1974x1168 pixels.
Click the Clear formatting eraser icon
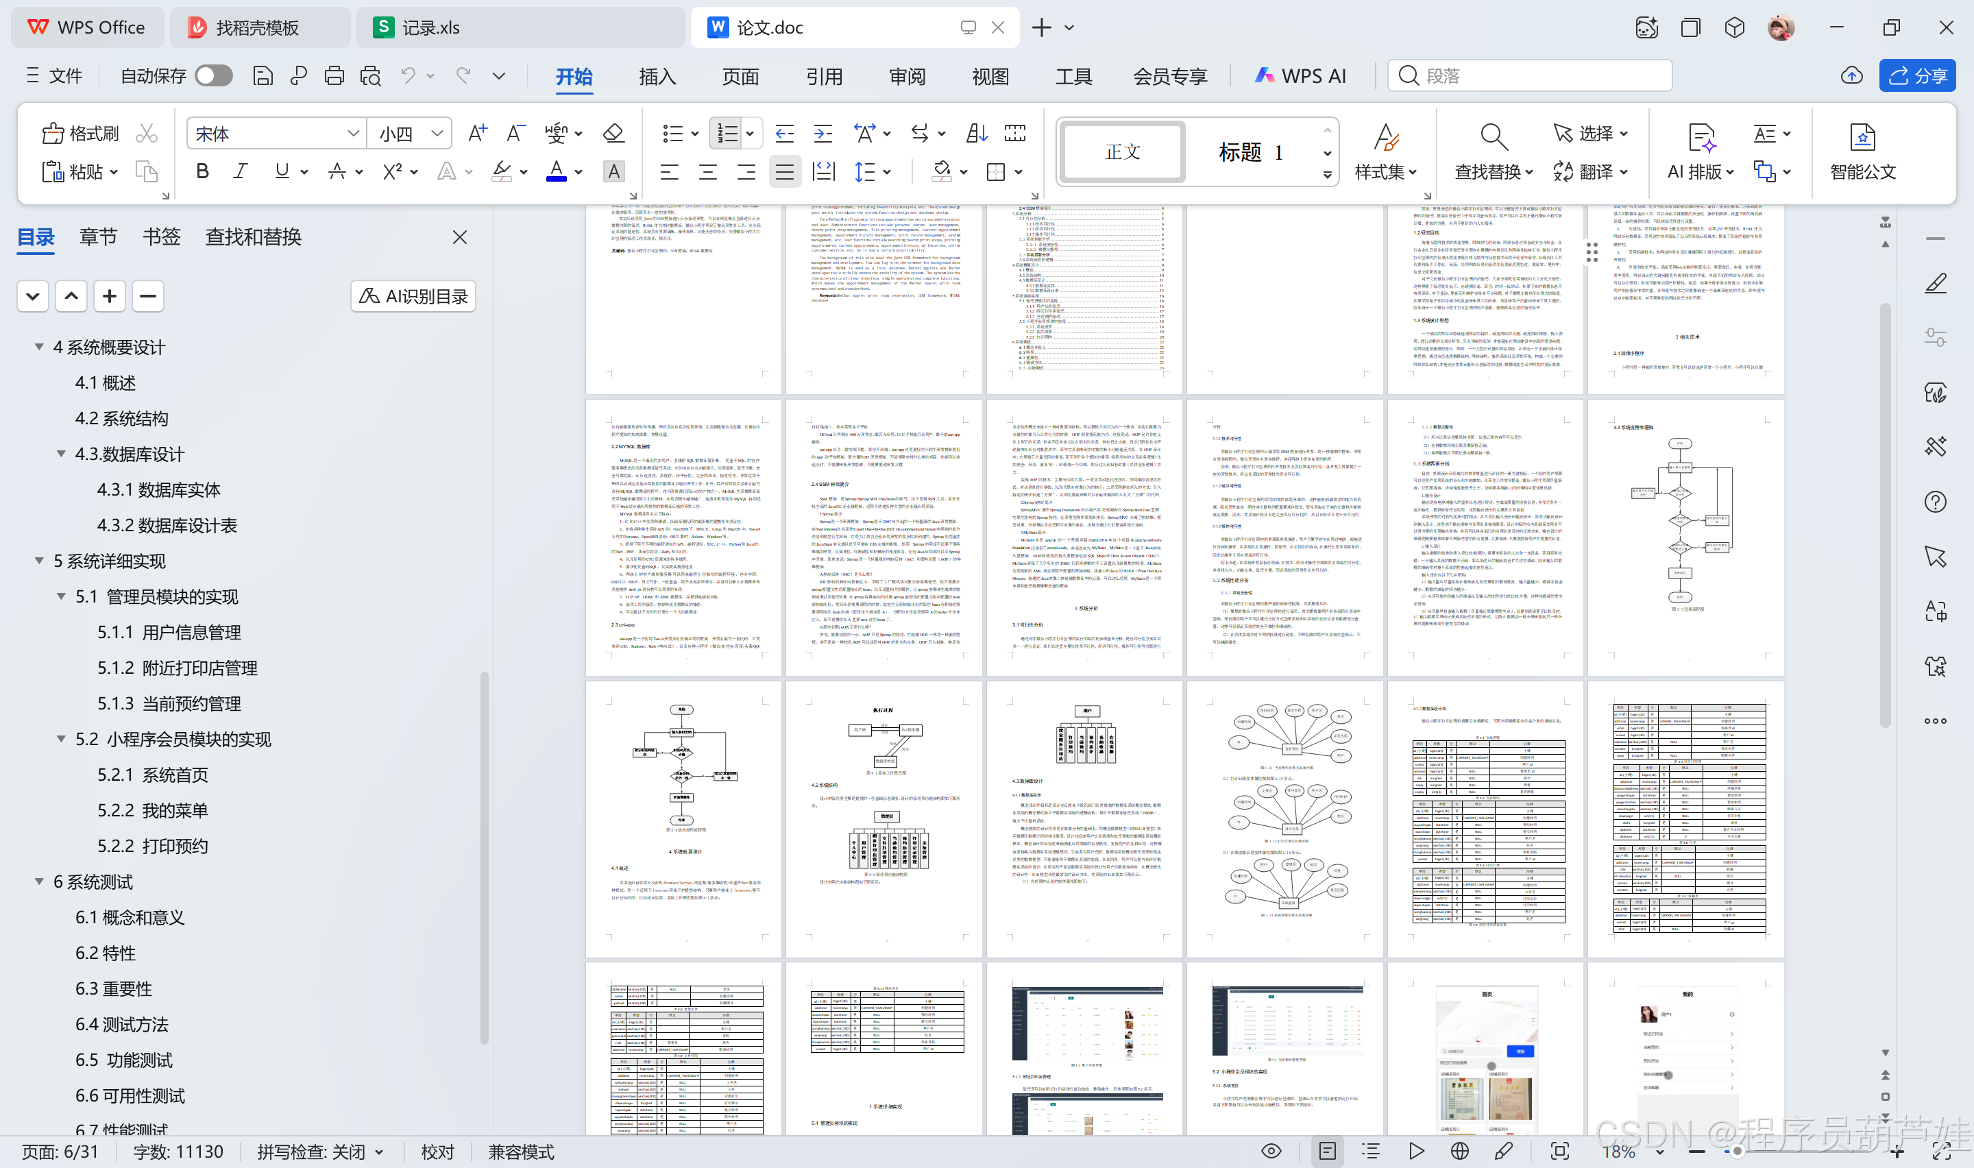[x=613, y=133]
